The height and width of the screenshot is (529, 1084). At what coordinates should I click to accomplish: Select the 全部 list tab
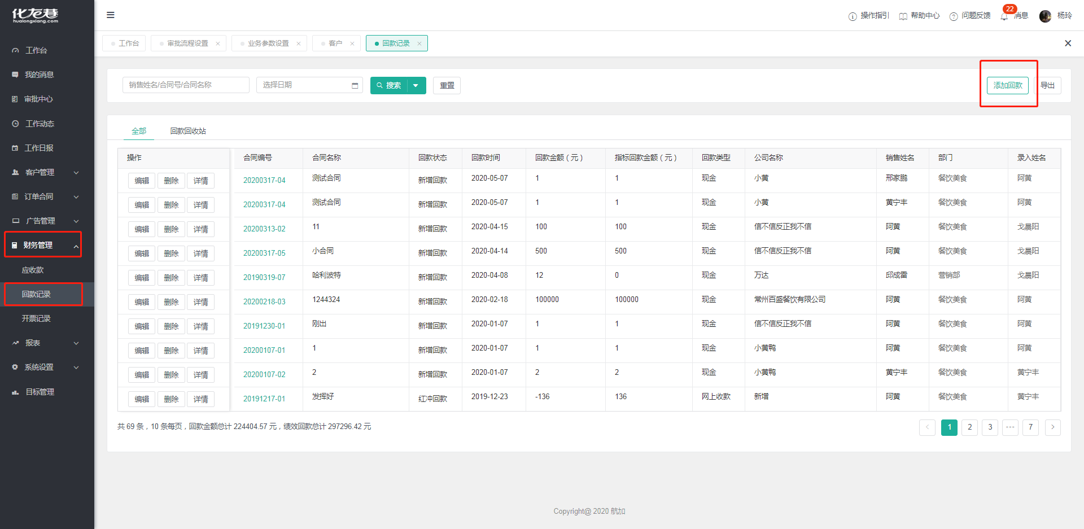pyautogui.click(x=139, y=131)
